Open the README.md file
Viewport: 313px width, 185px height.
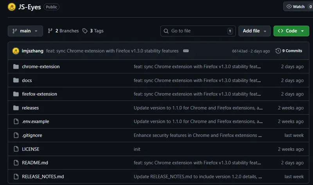35,163
